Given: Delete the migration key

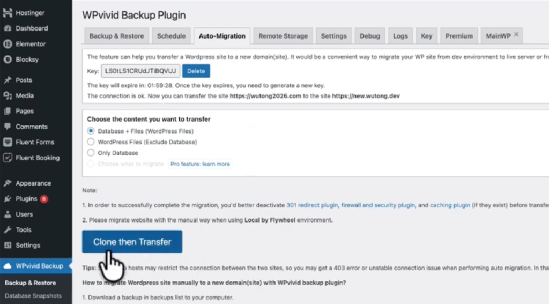Looking at the screenshot, I should point(196,71).
